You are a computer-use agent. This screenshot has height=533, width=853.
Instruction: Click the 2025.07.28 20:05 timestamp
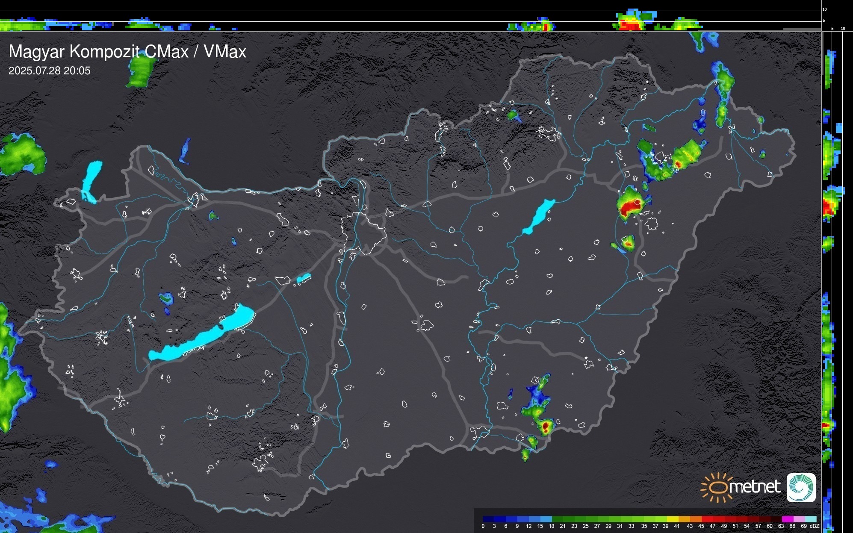click(x=50, y=71)
